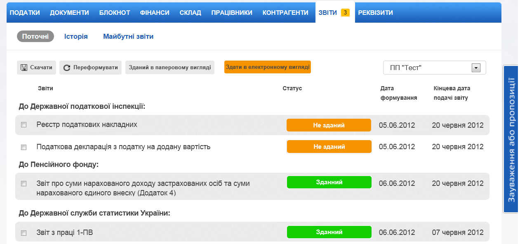The height and width of the screenshot is (244, 520).
Task: Open the Податки menu tab
Action: [x=25, y=13]
